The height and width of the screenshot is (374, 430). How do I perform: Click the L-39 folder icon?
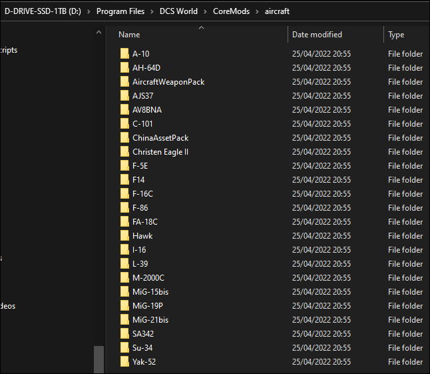click(124, 263)
